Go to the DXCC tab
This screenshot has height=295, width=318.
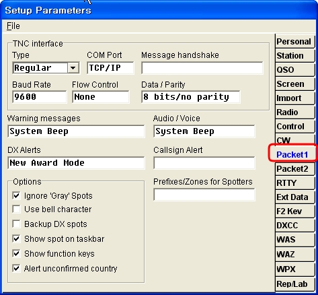[294, 226]
